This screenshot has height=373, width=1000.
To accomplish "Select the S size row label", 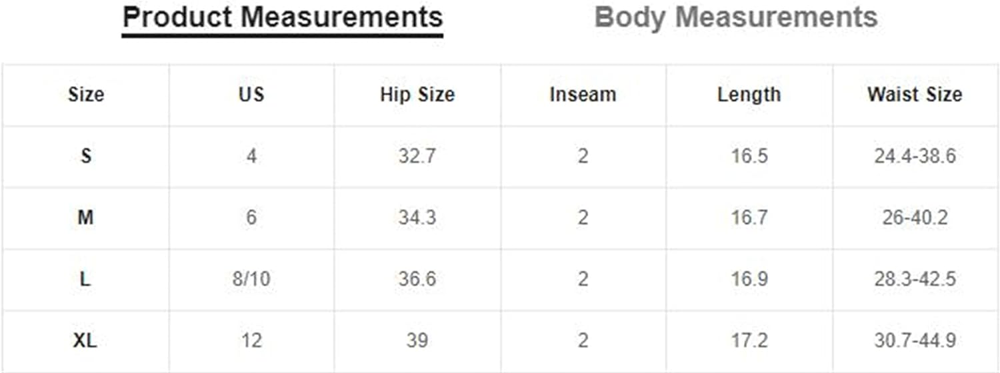I will [x=86, y=157].
